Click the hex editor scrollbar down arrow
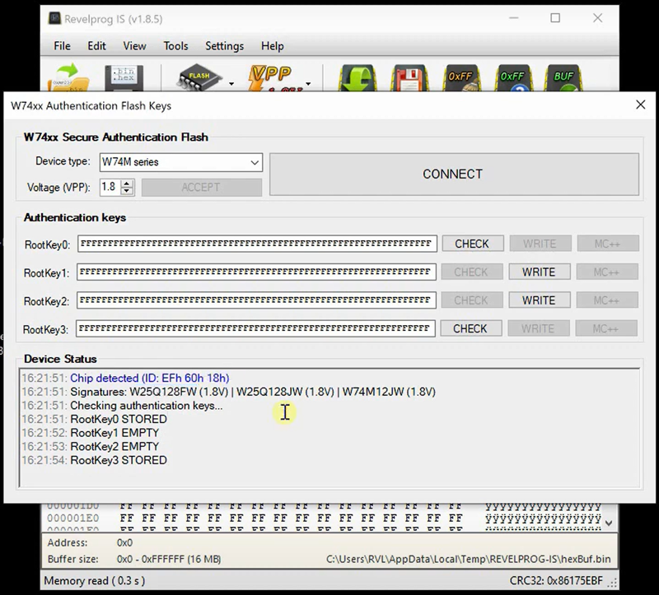This screenshot has width=659, height=595. 609,523
